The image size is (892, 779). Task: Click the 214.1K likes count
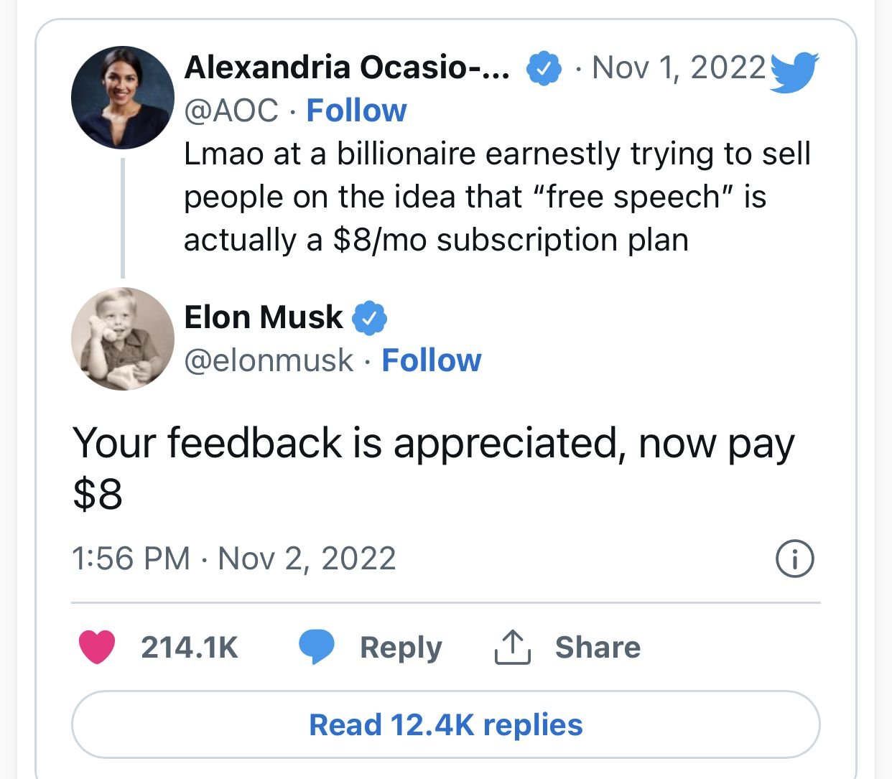(190, 648)
